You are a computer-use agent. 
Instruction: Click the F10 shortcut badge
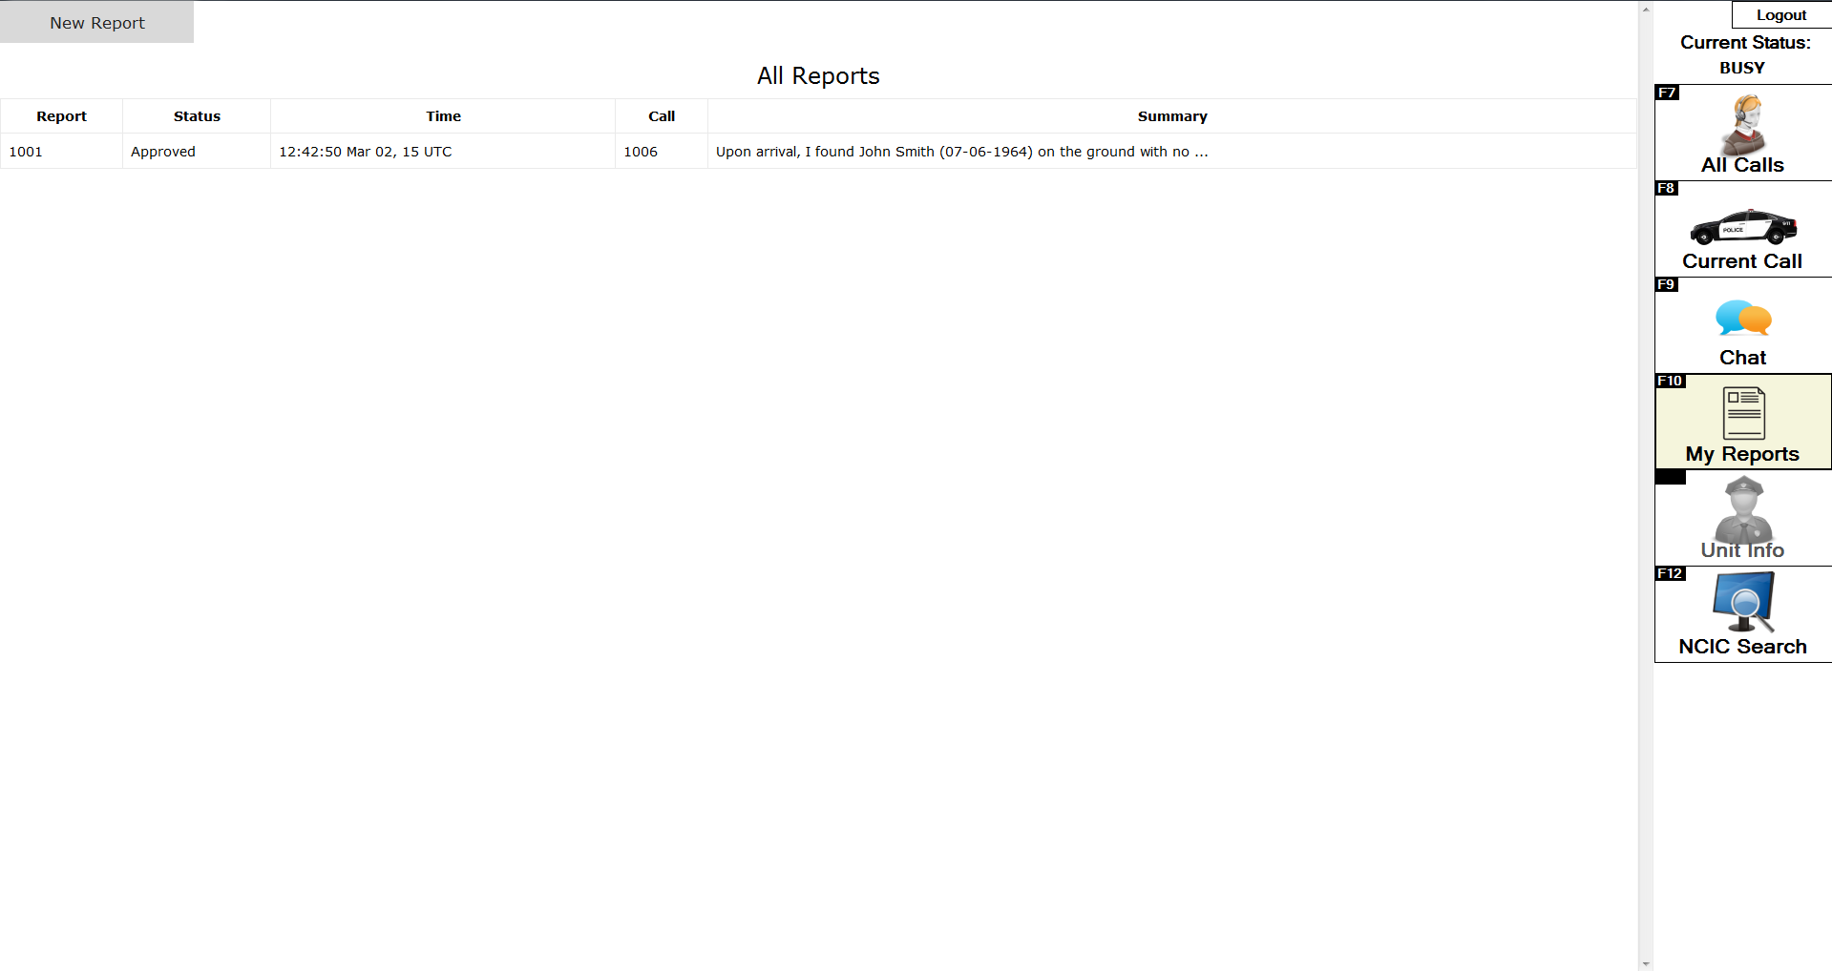[1670, 381]
